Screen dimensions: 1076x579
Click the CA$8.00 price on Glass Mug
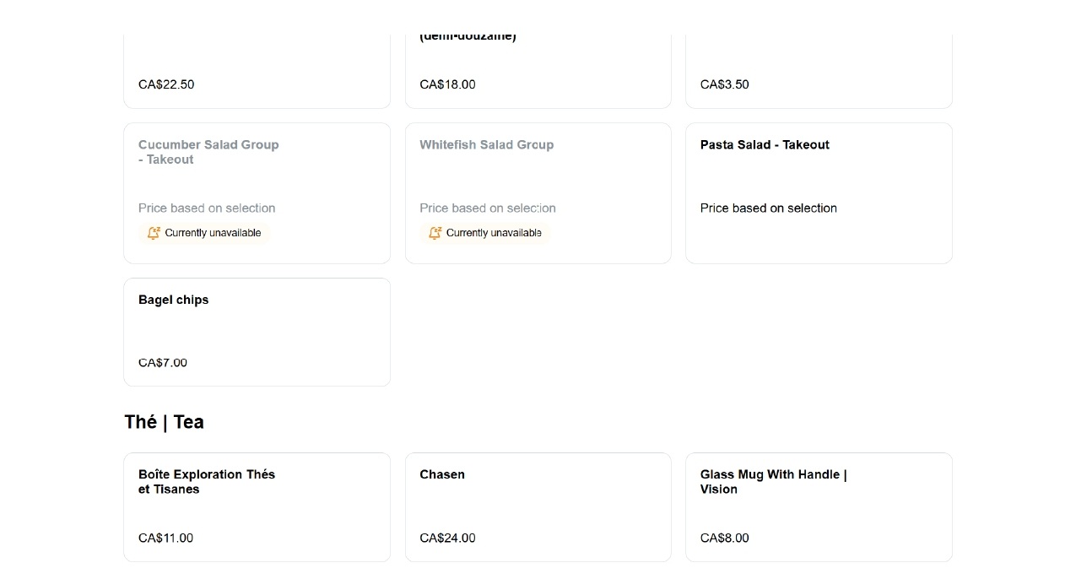[724, 538]
